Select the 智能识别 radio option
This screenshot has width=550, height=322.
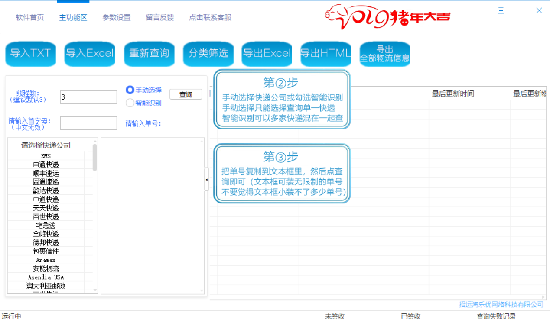click(143, 103)
